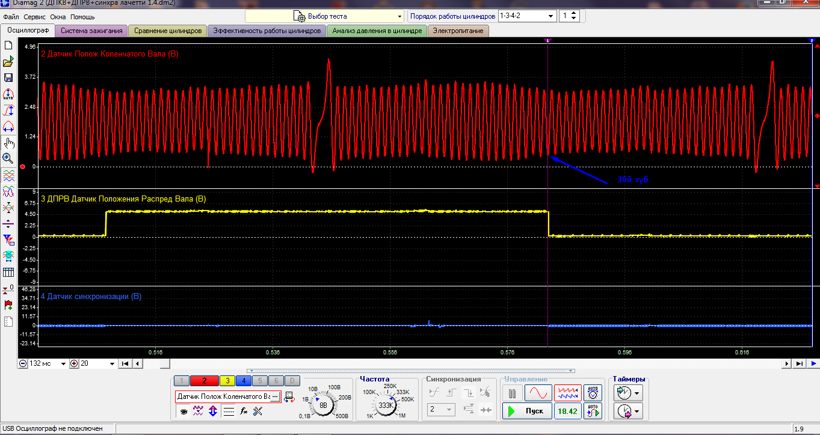The height and width of the screenshot is (435, 820).
Task: Open a file with the folder icon
Action: [8, 62]
